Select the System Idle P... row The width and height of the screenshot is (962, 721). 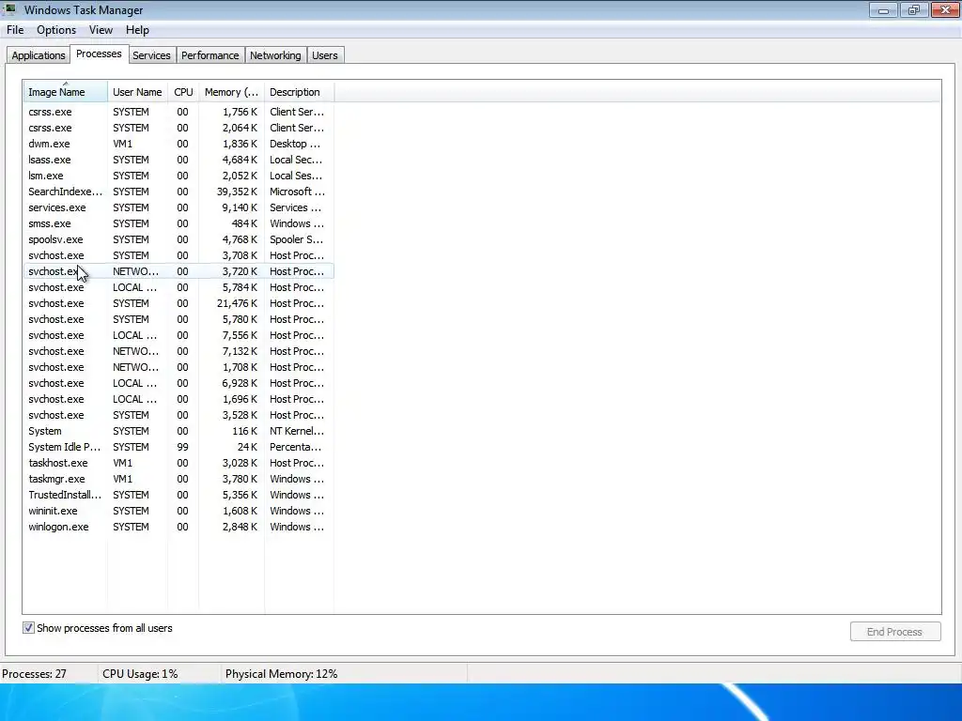tap(178, 447)
